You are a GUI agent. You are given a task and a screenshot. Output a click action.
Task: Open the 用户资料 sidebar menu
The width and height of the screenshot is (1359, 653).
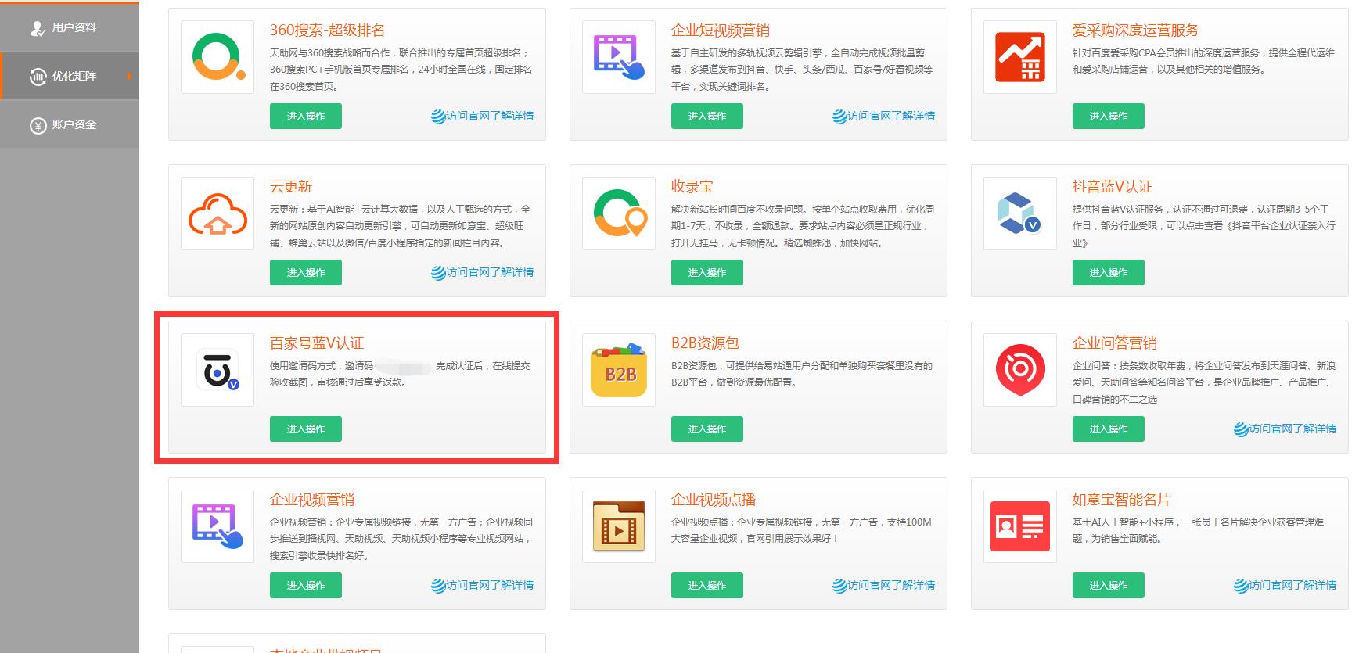click(x=70, y=27)
